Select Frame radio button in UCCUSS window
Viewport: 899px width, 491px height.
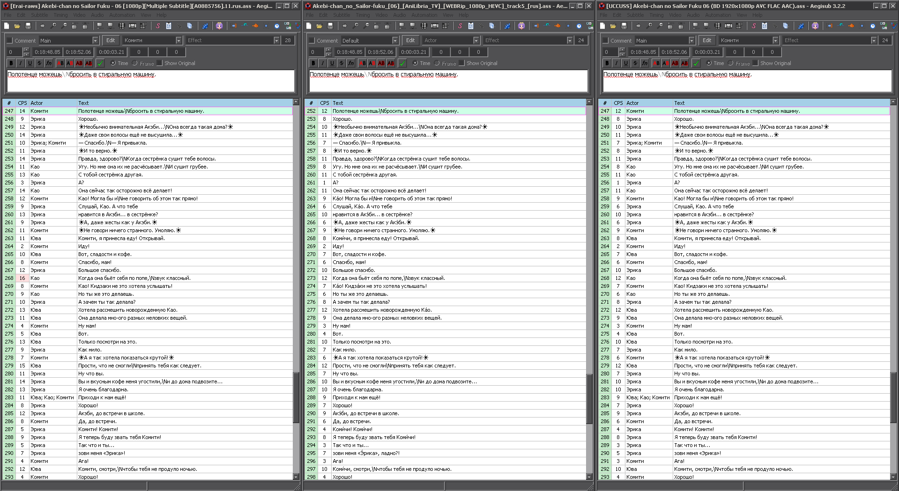pyautogui.click(x=739, y=63)
